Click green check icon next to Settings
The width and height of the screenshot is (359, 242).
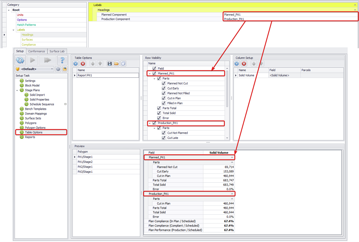[22, 81]
